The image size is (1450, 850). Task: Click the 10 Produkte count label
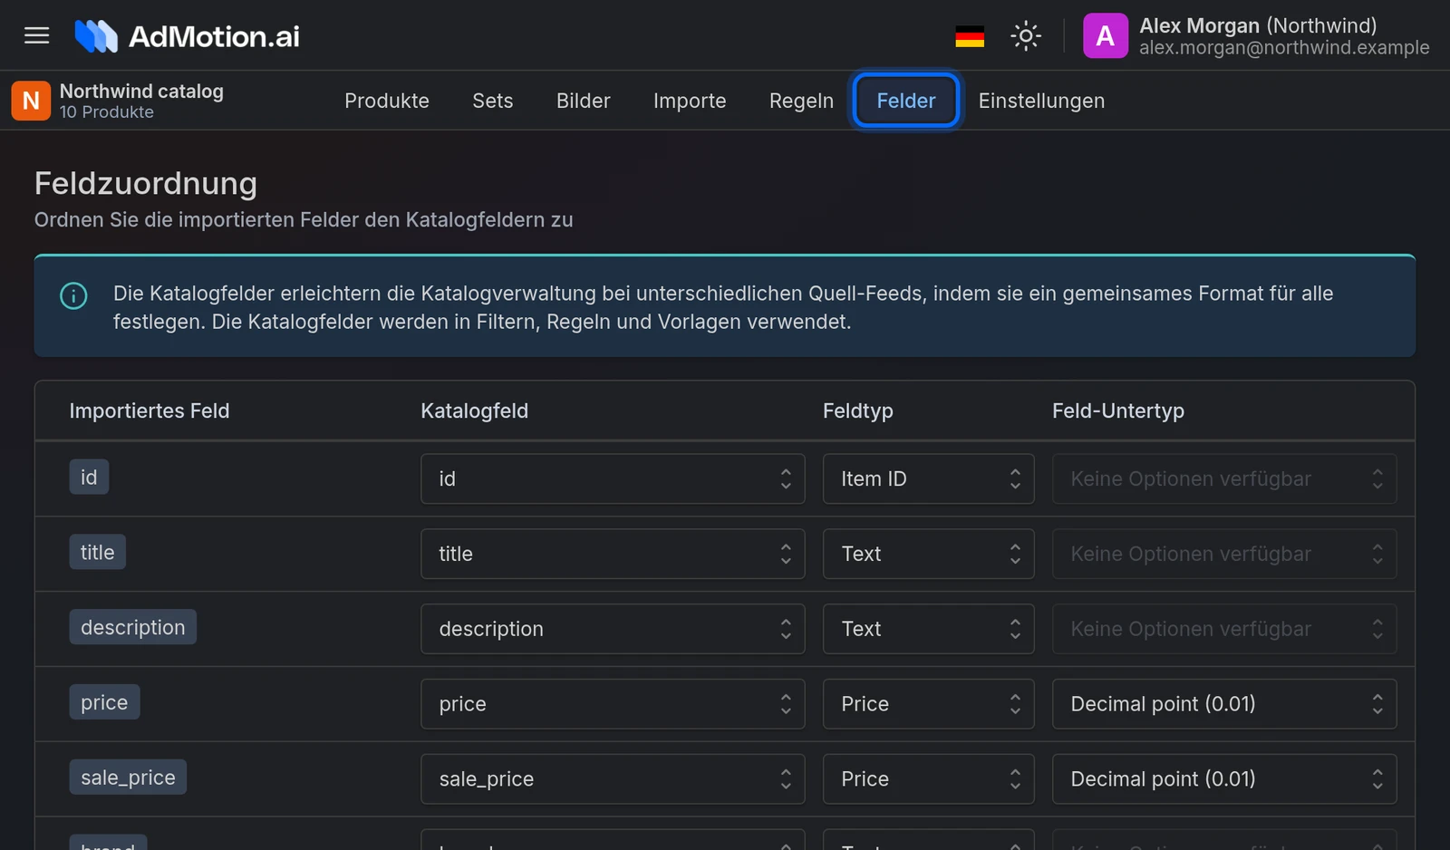point(107,112)
